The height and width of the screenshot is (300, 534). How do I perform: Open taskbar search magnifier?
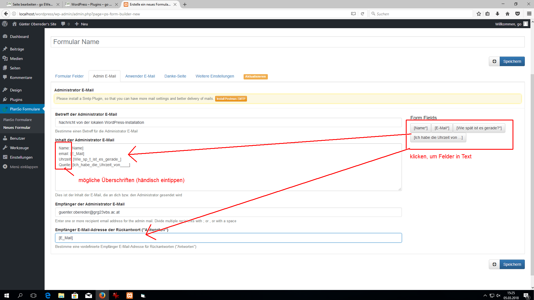tap(20, 295)
